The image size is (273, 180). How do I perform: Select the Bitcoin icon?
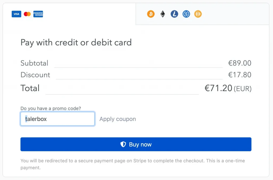tap(151, 14)
